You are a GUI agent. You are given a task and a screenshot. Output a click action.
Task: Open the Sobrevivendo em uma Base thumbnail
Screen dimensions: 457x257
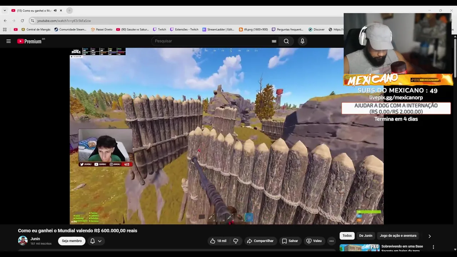(x=360, y=248)
